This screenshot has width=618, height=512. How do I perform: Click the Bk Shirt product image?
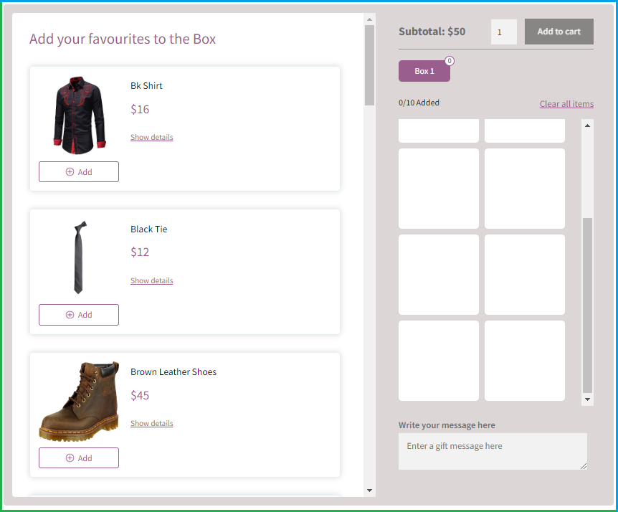pyautogui.click(x=80, y=115)
